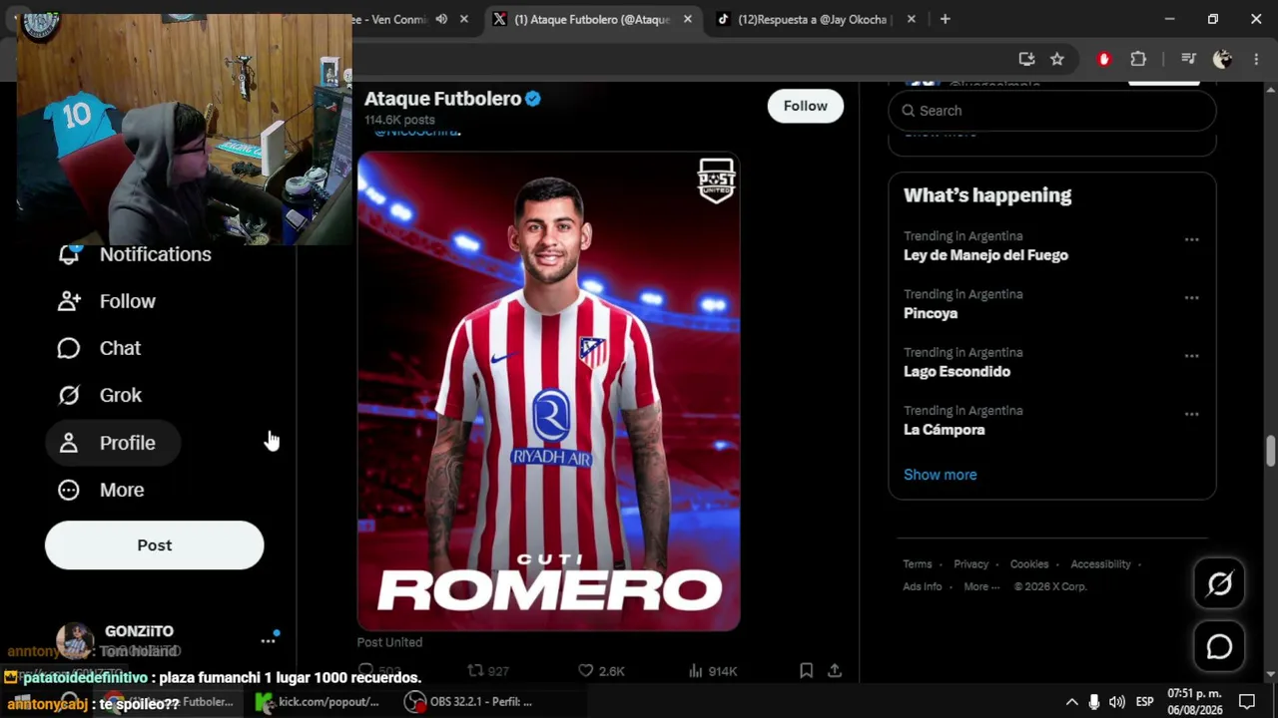This screenshot has height=718, width=1278.
Task: Click the verified badge beside Ataque Futbolero
Action: tap(533, 99)
